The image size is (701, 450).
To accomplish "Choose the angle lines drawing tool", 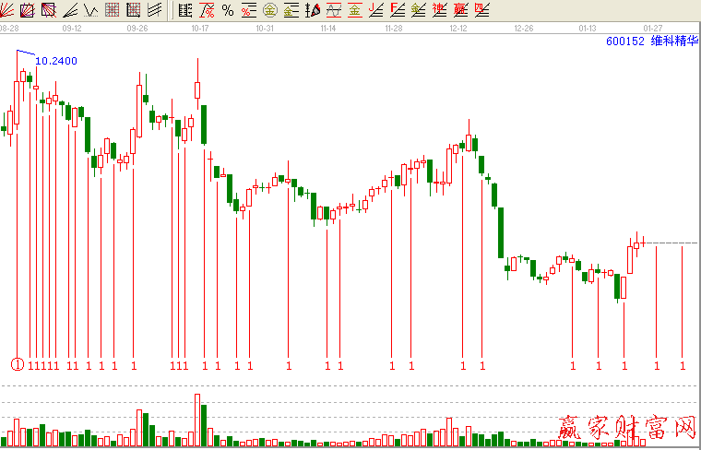I will (x=71, y=10).
